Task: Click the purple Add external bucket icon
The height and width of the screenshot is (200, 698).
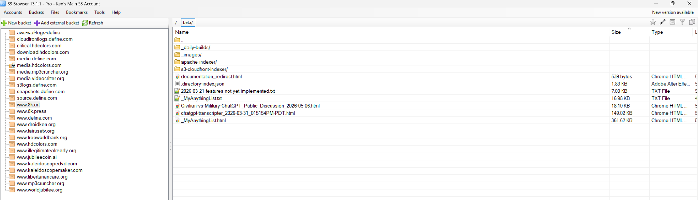Action: (x=37, y=23)
